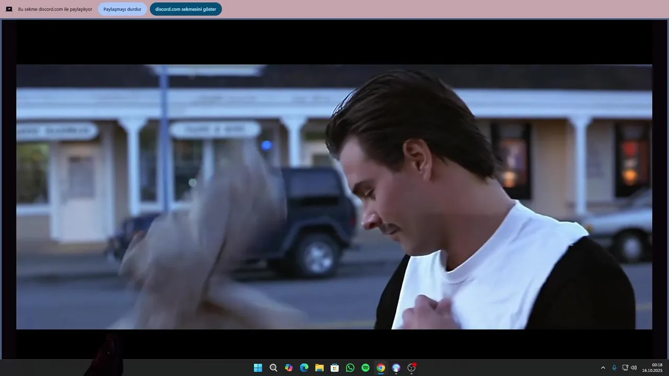
Task: Open Microsoft Store from the taskbar
Action: (335, 368)
